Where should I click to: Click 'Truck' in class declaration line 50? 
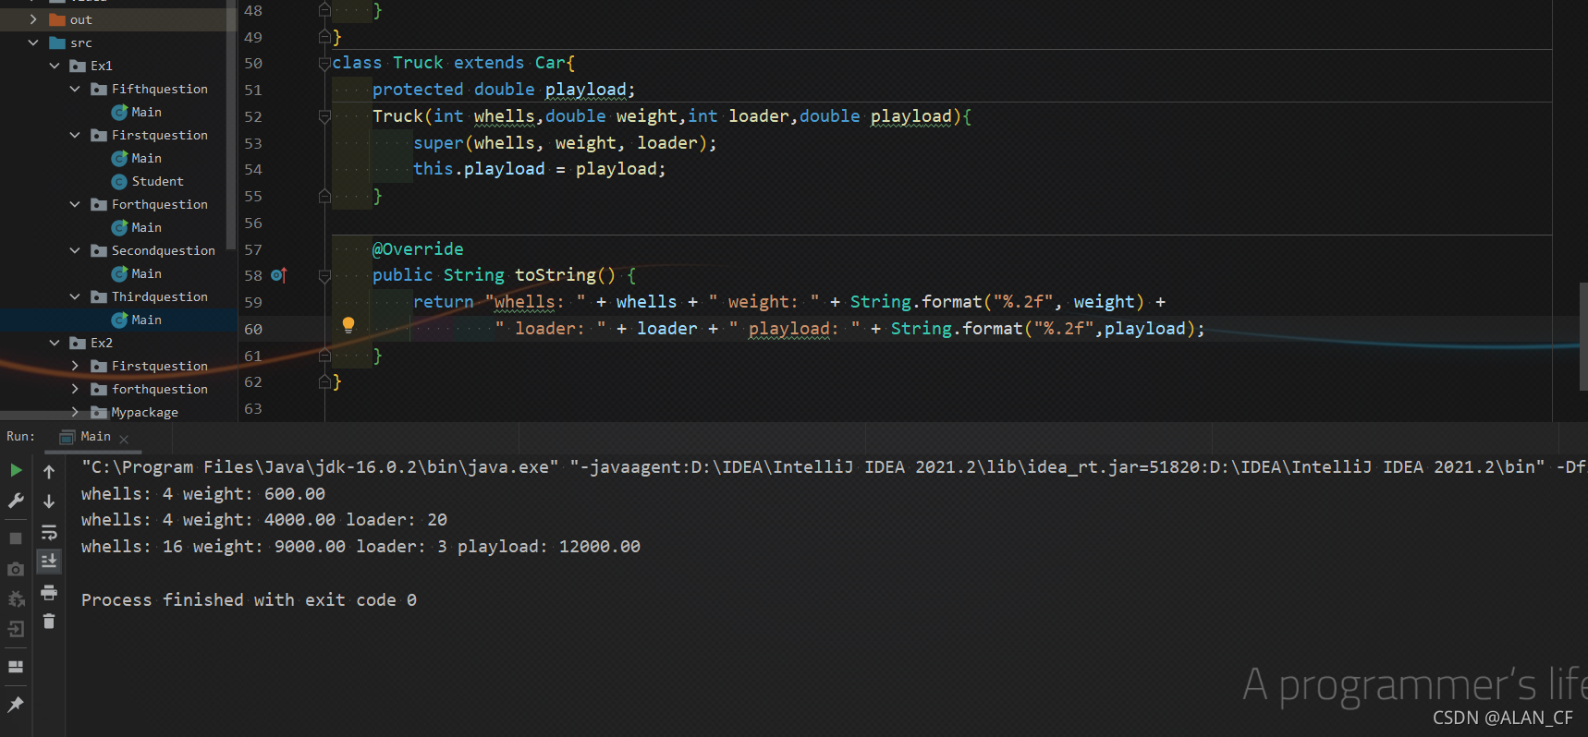click(418, 63)
